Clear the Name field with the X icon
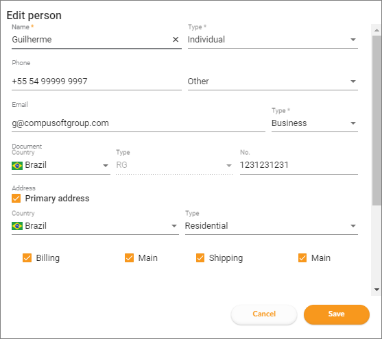 click(x=176, y=40)
